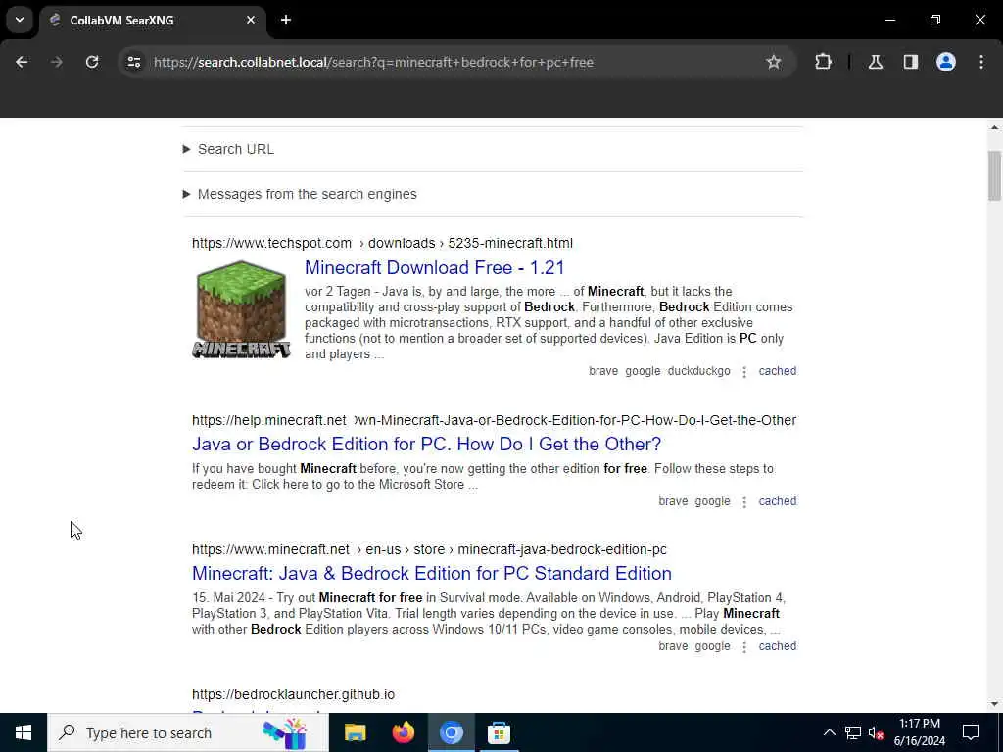Open Microsoft Store from the taskbar
The image size is (1003, 752).
pyautogui.click(x=499, y=732)
